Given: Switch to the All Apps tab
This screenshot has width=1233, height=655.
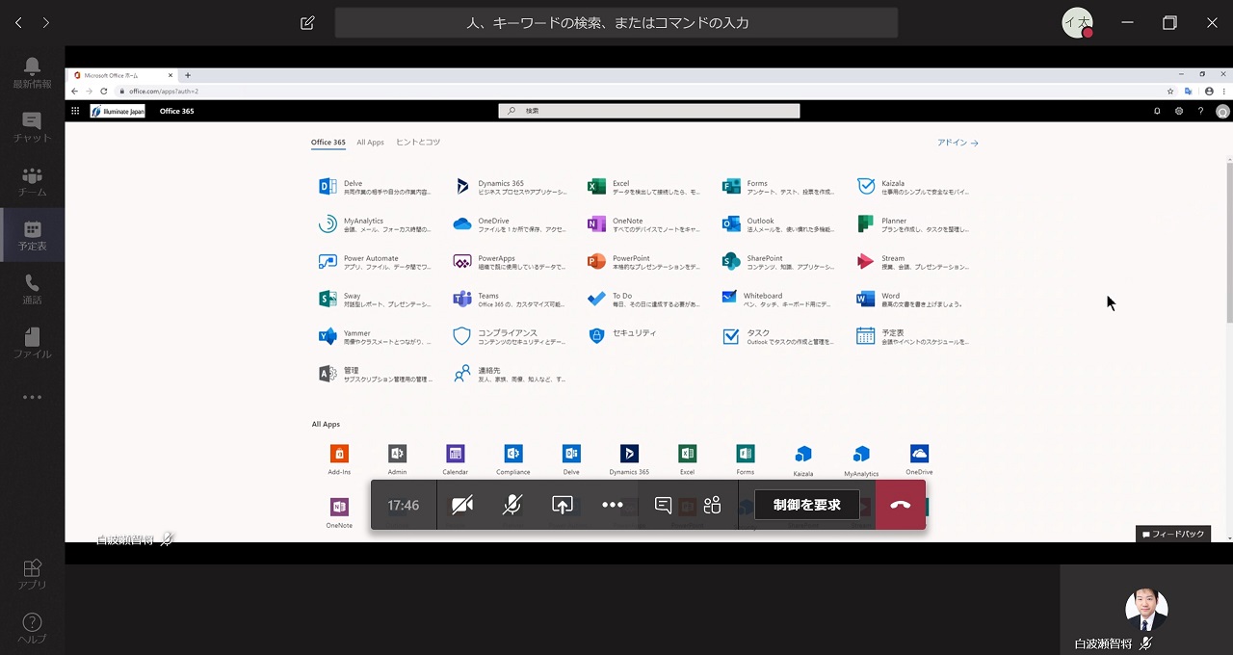Looking at the screenshot, I should pyautogui.click(x=370, y=143).
